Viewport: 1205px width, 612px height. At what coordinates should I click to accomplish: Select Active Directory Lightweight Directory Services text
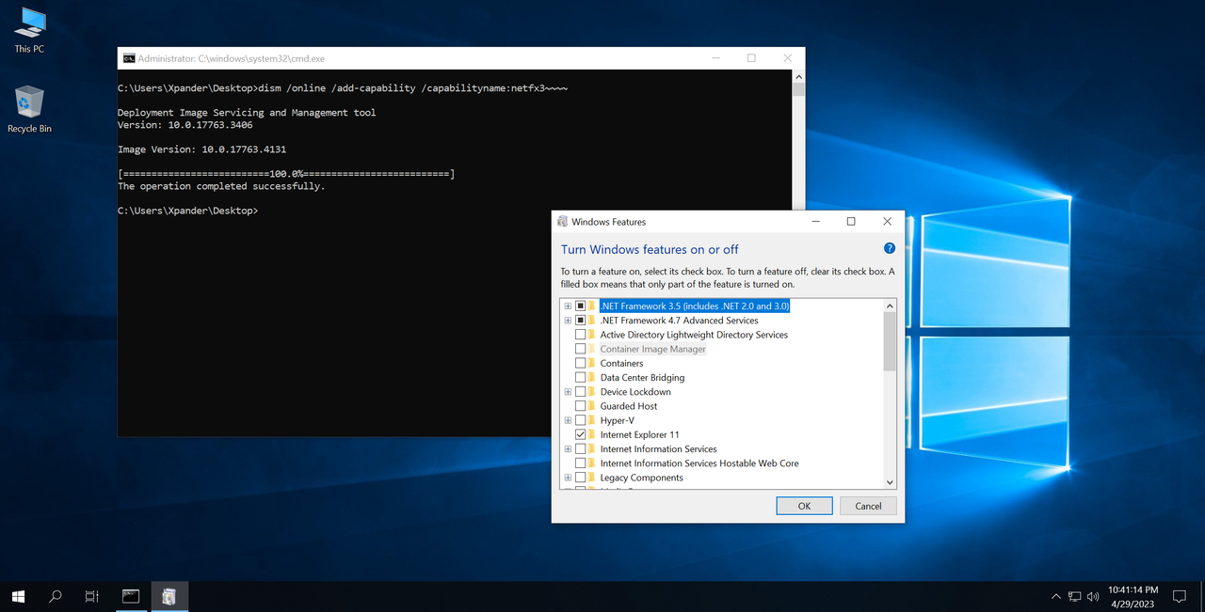point(694,335)
